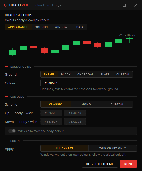Click the ChartVeil logo icon
Image resolution: width=142 pixels, height=171 pixels.
(5, 5)
